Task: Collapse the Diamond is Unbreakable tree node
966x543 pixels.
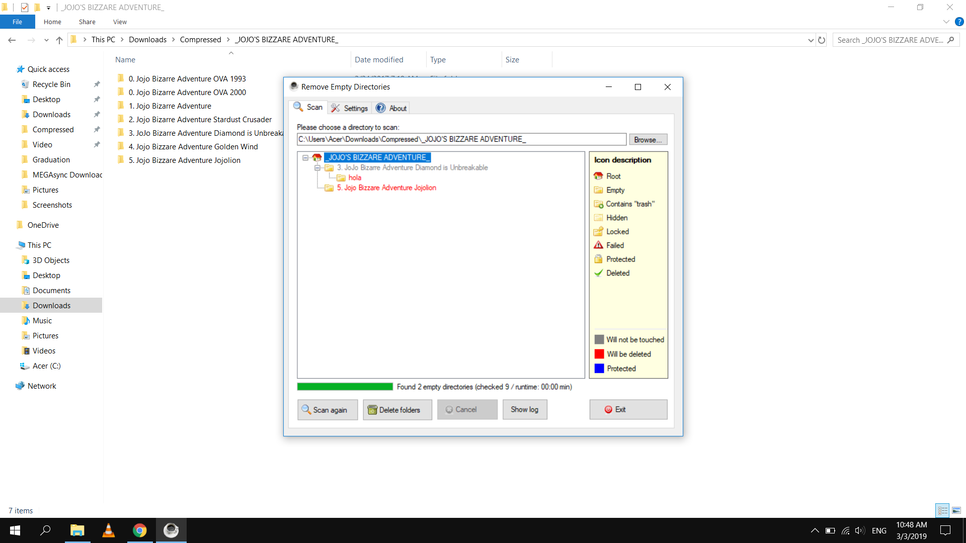Action: (x=317, y=168)
